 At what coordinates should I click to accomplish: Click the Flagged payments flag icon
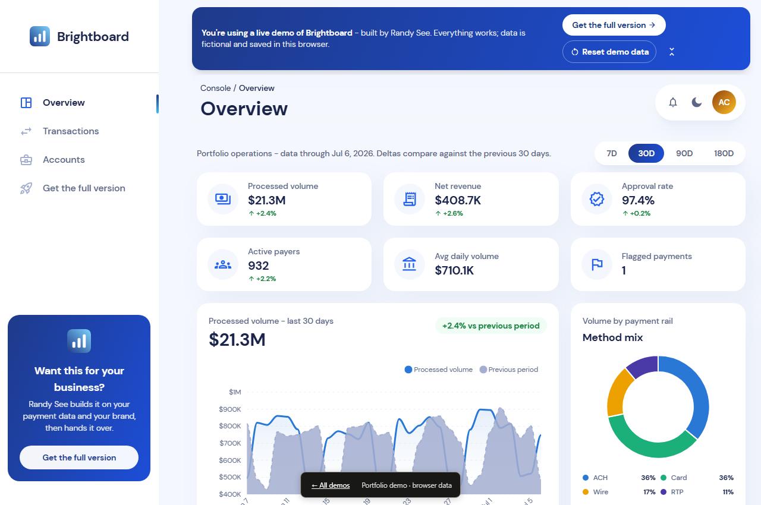(597, 264)
